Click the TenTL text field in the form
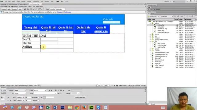 [49, 39]
